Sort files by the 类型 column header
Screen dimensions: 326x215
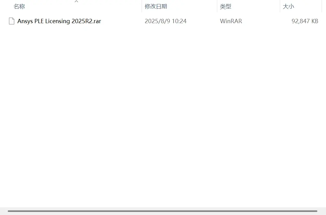click(226, 6)
